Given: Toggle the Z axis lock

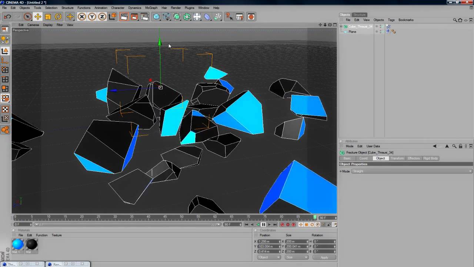Looking at the screenshot, I should pyautogui.click(x=102, y=17).
